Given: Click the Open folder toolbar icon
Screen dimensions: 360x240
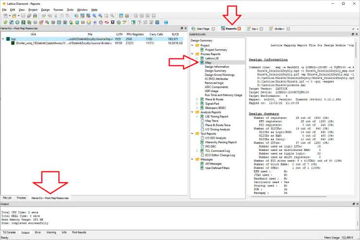Looking at the screenshot, I should pyautogui.click(x=14, y=16).
